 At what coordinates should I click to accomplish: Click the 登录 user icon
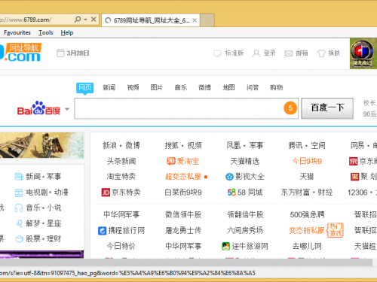[256, 53]
